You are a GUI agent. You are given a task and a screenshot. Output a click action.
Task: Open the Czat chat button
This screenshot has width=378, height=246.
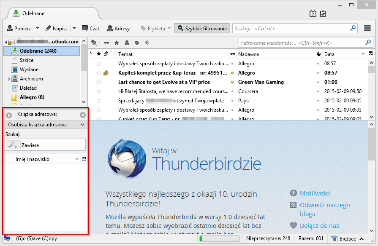(x=91, y=28)
